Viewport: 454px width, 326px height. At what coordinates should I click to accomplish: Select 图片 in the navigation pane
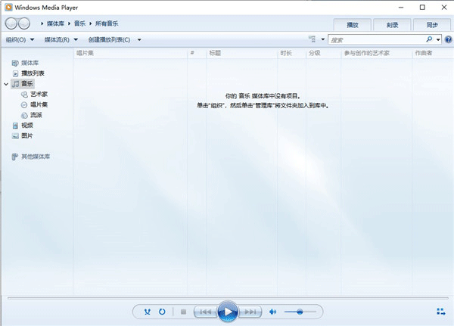coord(27,136)
